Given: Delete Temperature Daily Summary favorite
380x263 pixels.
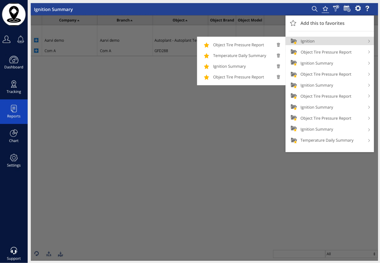Looking at the screenshot, I should (x=278, y=56).
